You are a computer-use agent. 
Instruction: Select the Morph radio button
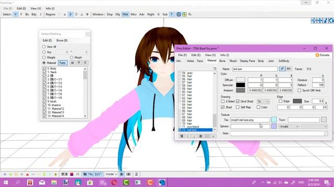coord(71,58)
